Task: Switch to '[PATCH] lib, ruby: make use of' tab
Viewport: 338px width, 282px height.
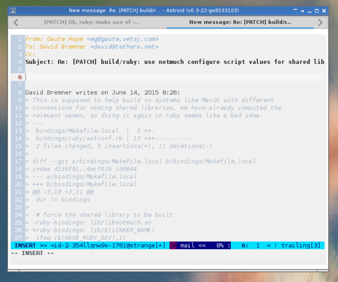Action: pyautogui.click(x=92, y=22)
